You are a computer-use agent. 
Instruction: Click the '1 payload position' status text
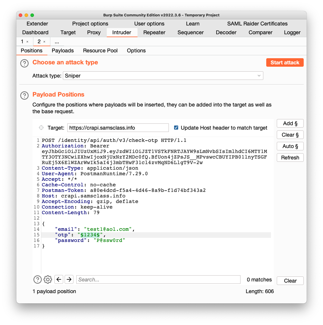click(x=54, y=291)
